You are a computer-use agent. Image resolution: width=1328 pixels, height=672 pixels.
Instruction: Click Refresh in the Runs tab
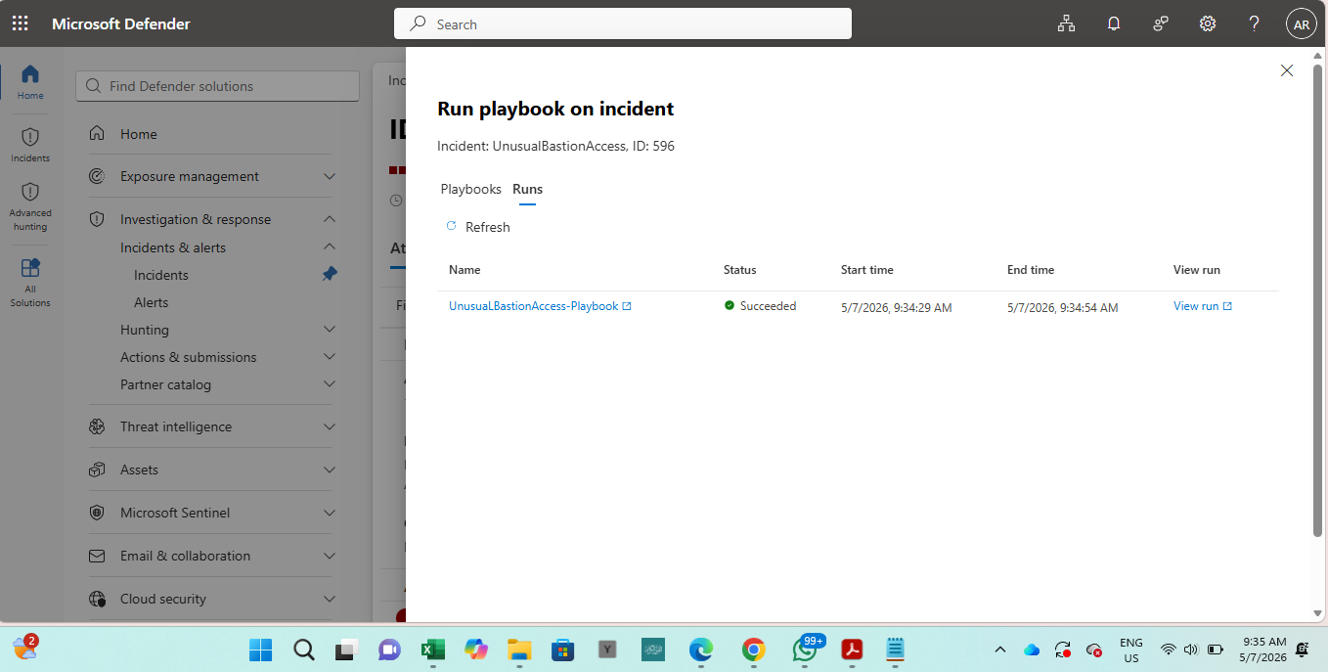click(478, 227)
